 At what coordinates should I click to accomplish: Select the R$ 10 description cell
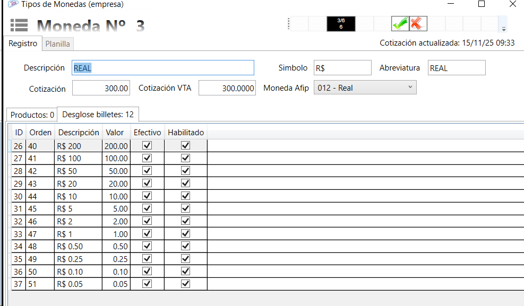point(78,196)
